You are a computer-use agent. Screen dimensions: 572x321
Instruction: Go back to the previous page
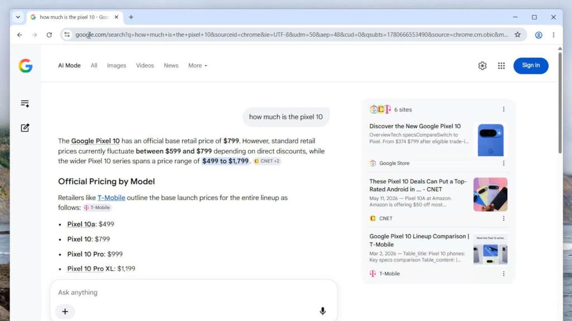pyautogui.click(x=20, y=35)
